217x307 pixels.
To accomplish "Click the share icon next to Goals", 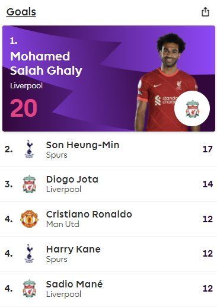I will click(x=205, y=12).
